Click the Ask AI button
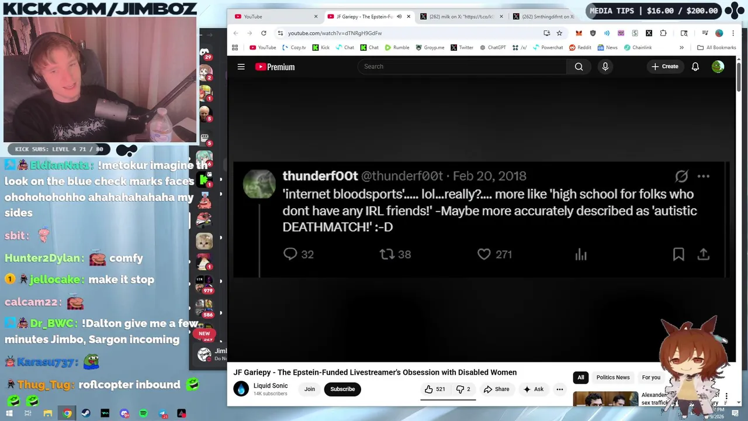Screen dimensions: 748x421 [x=534, y=389]
